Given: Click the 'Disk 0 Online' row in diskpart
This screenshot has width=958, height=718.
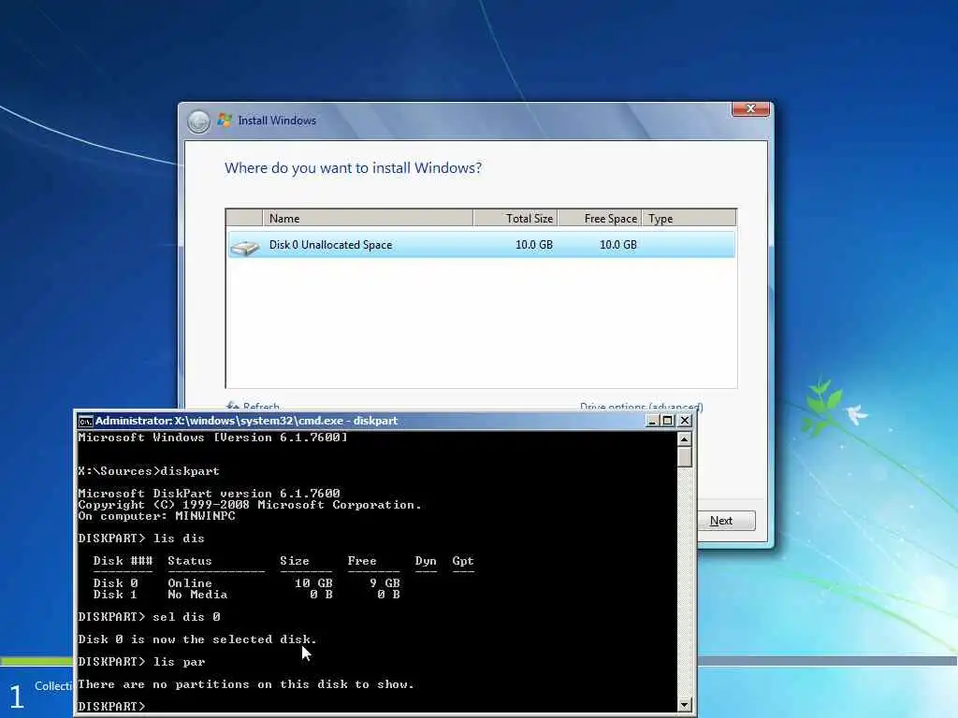Looking at the screenshot, I should [x=246, y=583].
